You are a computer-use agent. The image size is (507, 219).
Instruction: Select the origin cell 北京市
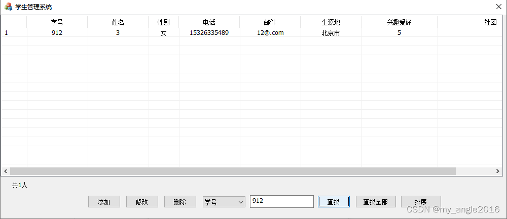click(x=331, y=32)
